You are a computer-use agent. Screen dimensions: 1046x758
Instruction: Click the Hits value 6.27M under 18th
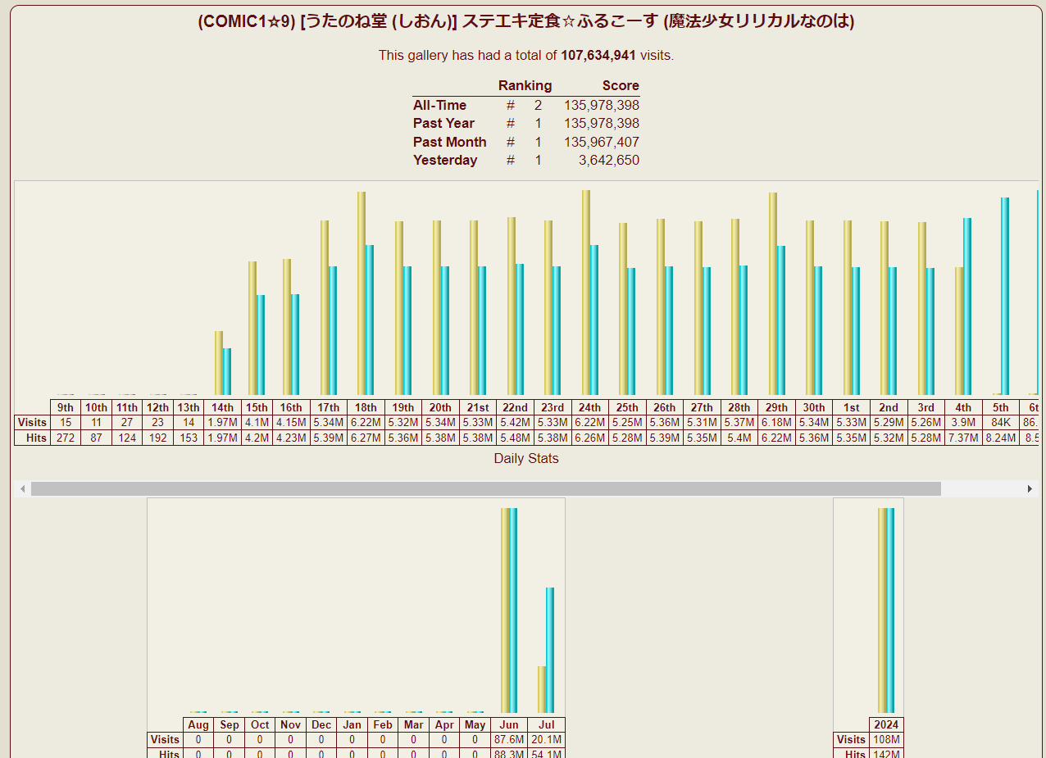366,438
